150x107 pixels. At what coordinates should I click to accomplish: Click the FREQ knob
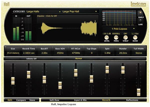click(x=116, y=38)
